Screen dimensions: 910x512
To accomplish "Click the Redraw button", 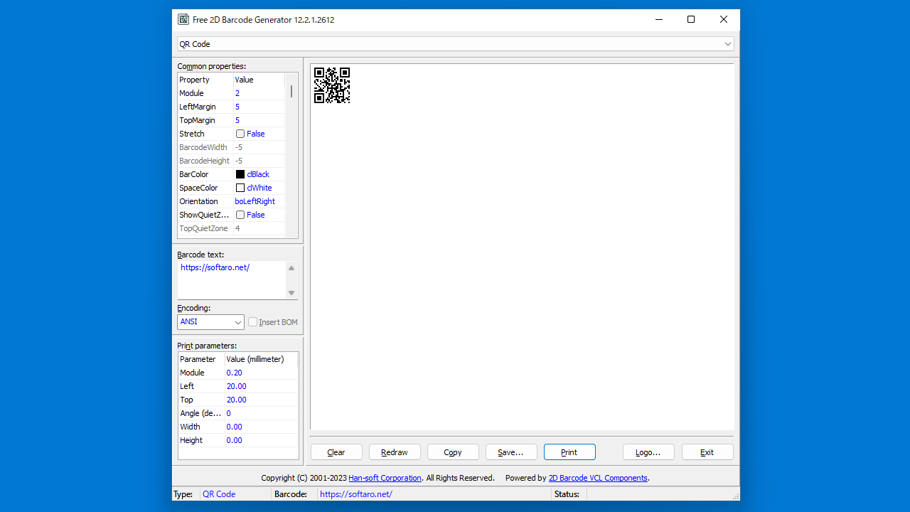I will (x=395, y=452).
